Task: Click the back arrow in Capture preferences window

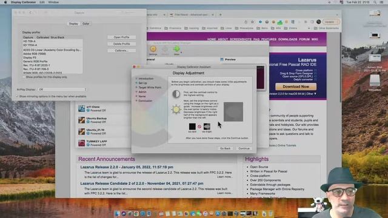Action: 30,13
